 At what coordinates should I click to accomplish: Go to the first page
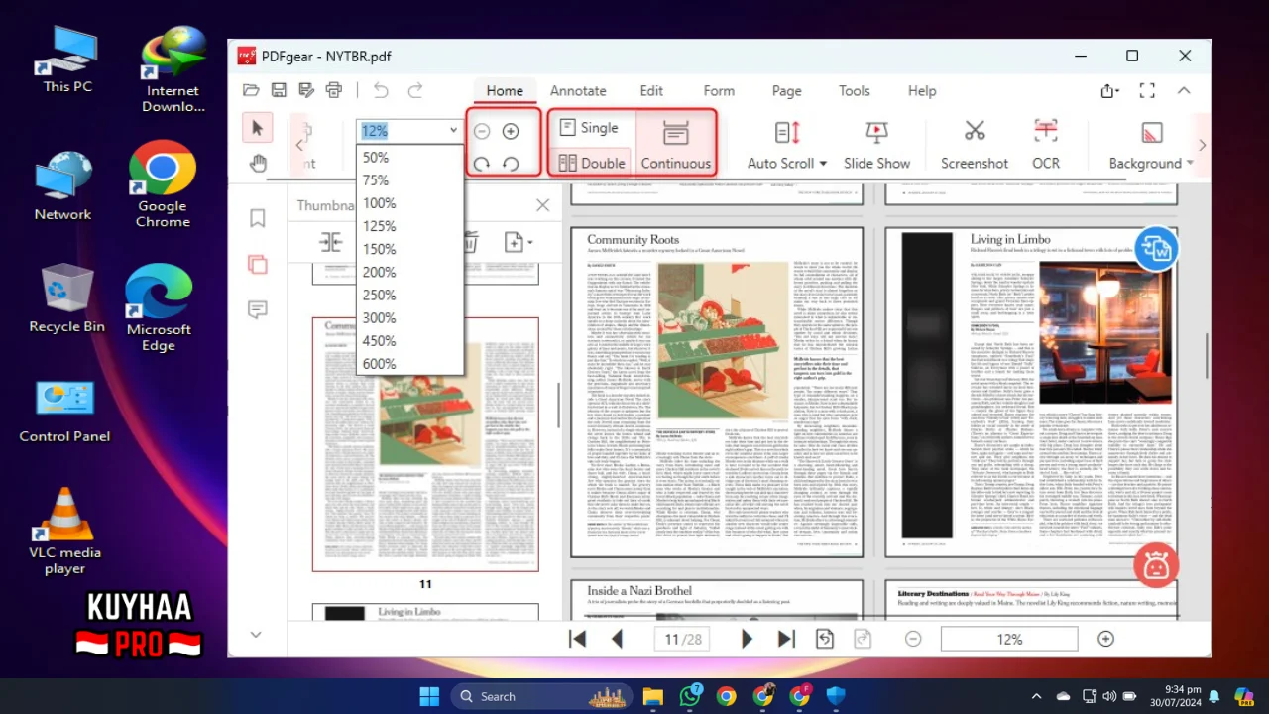tap(577, 640)
